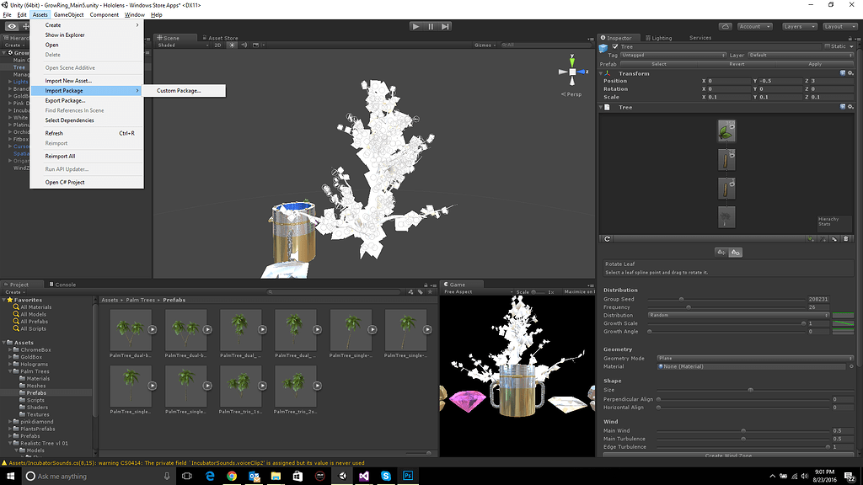This screenshot has width=863, height=485.
Task: Enable the Static checkbox in the Inspector
Action: click(828, 46)
